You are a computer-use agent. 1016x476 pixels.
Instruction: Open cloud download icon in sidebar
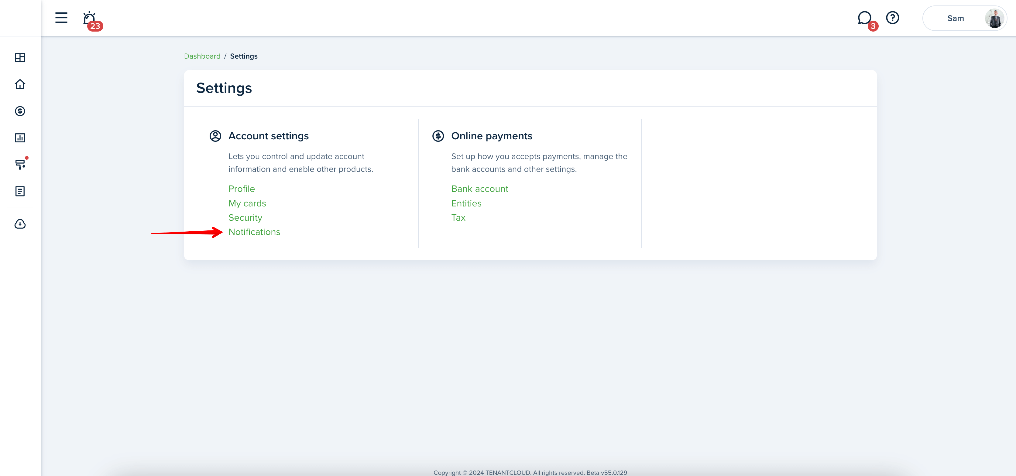point(20,224)
